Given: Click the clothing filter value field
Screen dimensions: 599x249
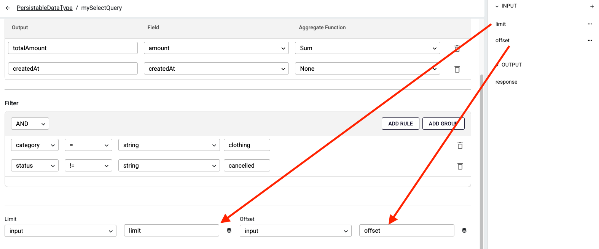Looking at the screenshot, I should 247,145.
